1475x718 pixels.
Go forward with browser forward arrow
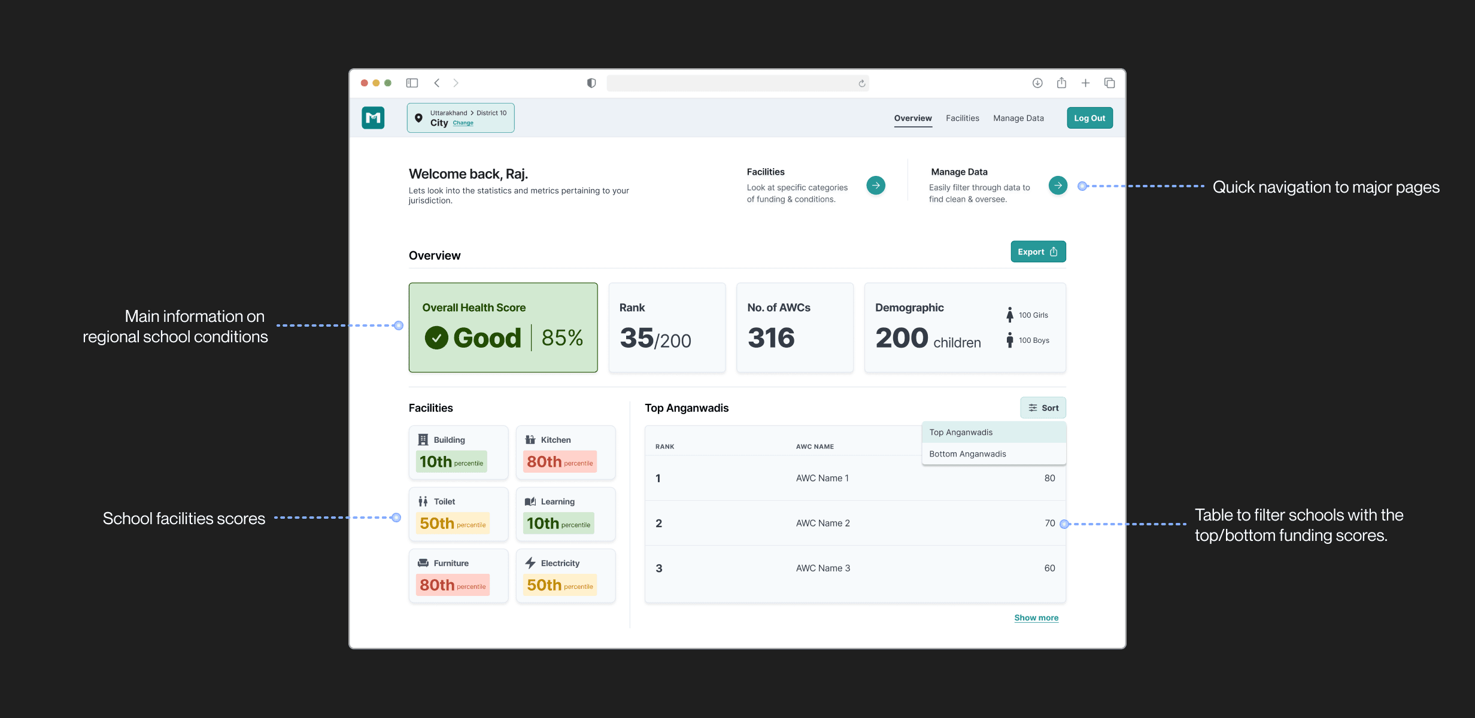click(456, 83)
